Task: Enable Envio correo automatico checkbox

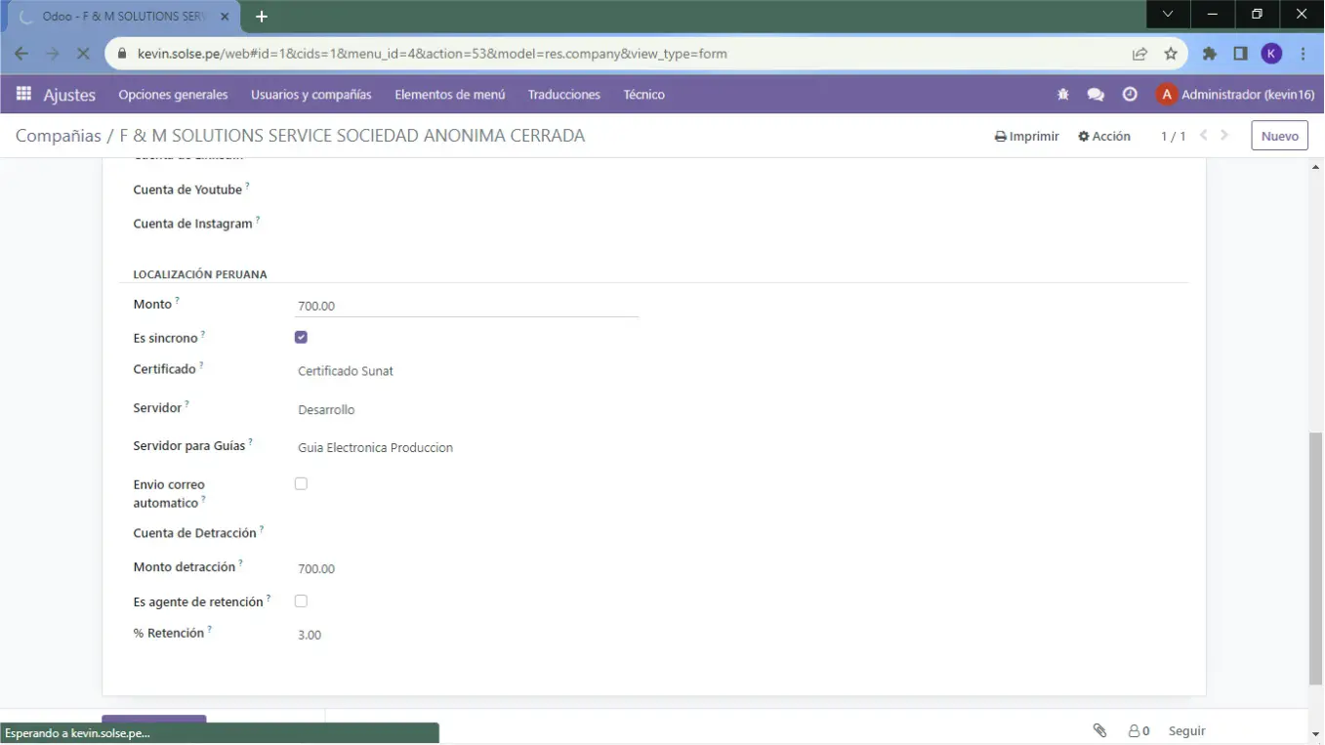Action: [301, 483]
